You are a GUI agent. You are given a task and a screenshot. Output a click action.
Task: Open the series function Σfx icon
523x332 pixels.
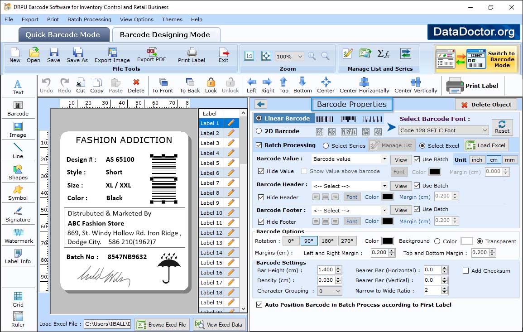[x=384, y=54]
